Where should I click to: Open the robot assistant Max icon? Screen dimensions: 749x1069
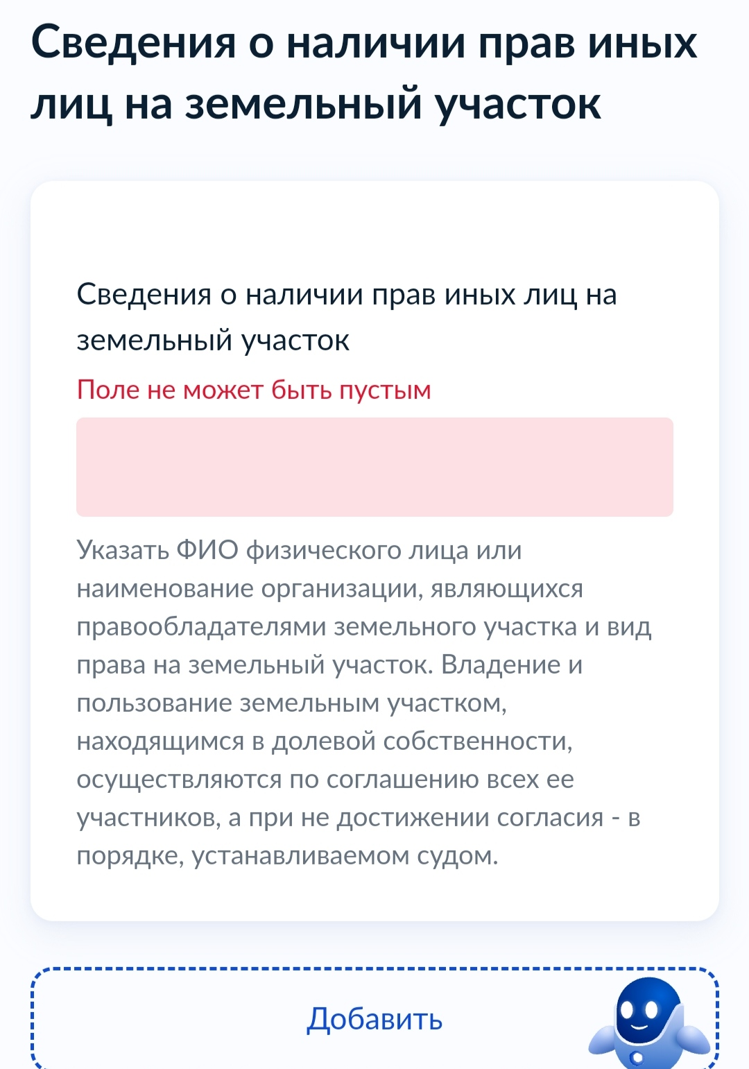pos(650,1024)
